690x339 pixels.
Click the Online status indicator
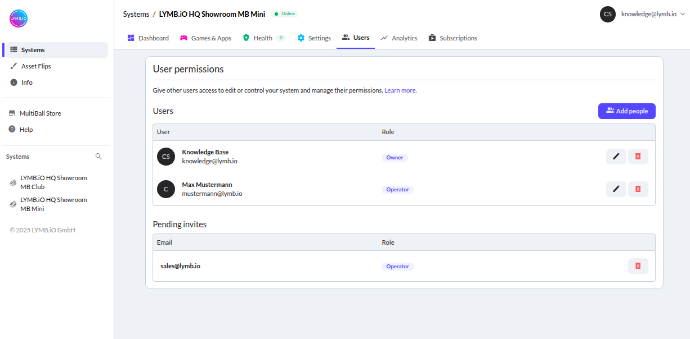point(284,13)
